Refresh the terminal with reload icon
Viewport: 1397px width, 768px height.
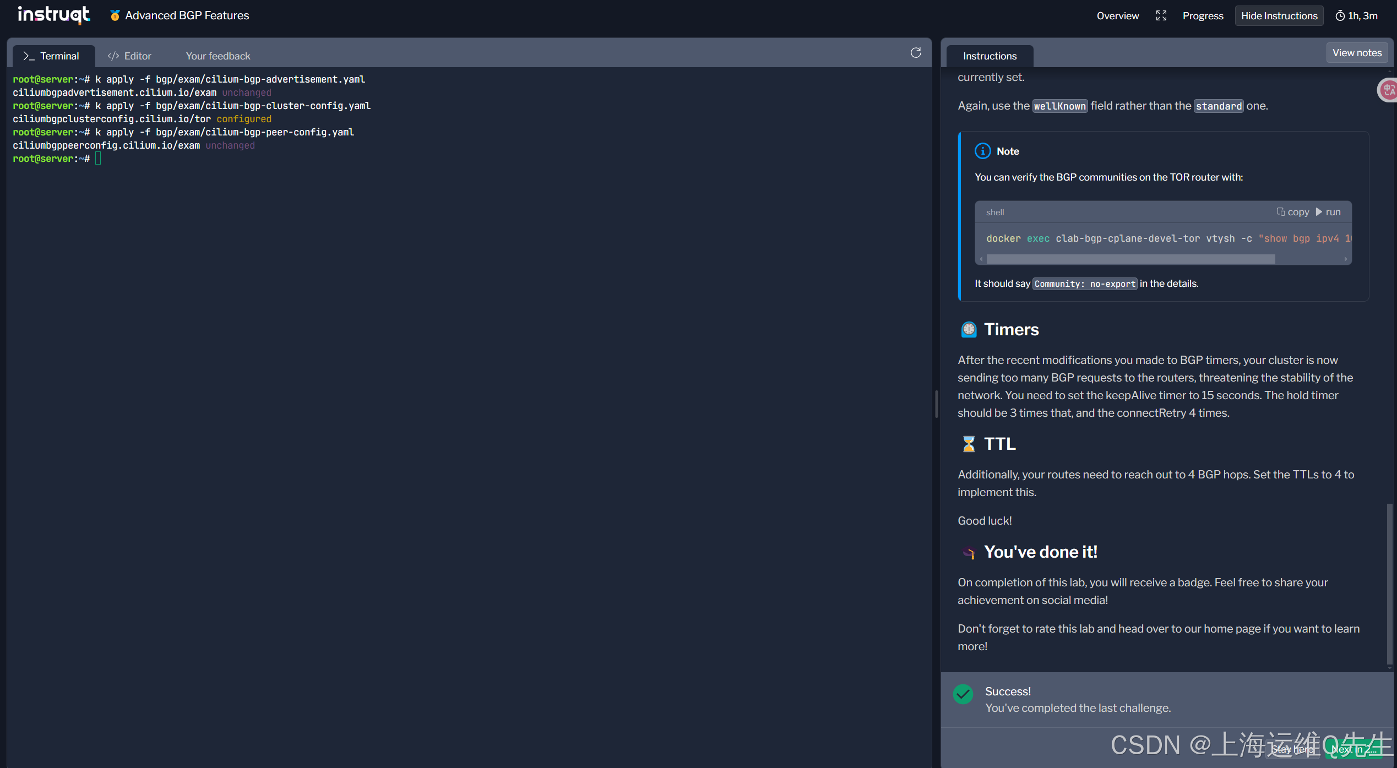[x=915, y=53]
